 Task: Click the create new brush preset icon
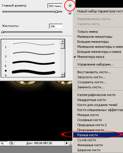pyautogui.click(x=70, y=13)
